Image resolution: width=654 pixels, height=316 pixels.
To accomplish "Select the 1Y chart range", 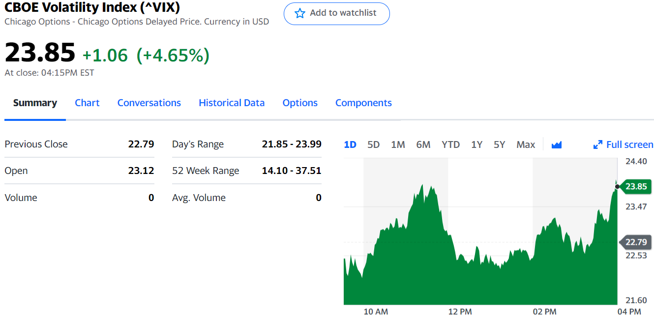I will [x=476, y=144].
